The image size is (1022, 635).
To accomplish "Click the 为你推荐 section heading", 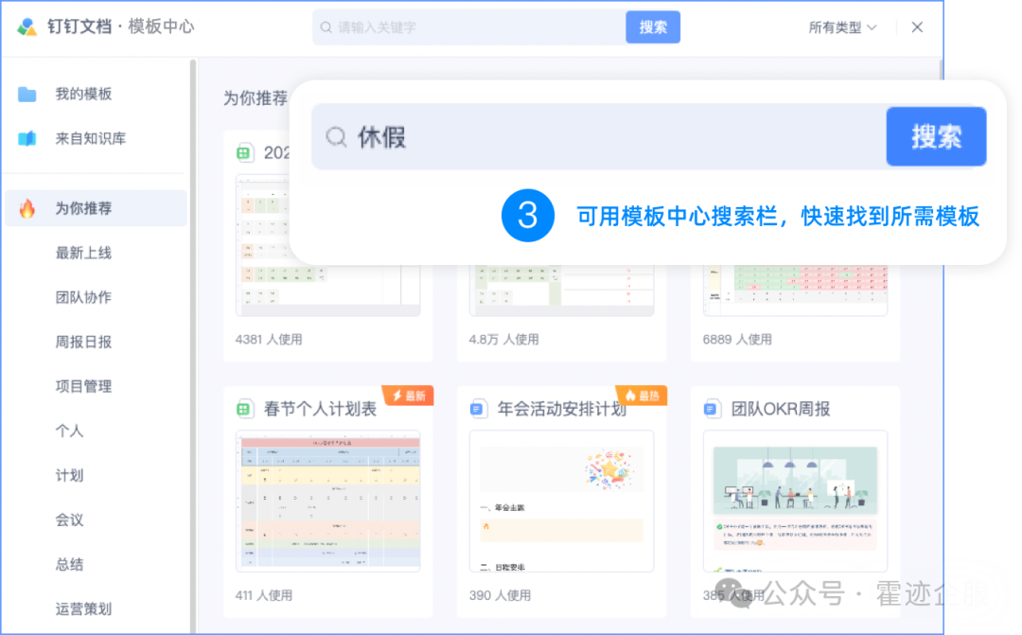I will click(x=255, y=98).
